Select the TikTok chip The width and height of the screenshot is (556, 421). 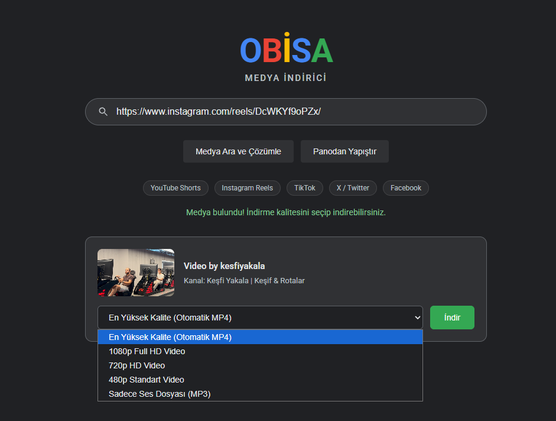point(305,188)
